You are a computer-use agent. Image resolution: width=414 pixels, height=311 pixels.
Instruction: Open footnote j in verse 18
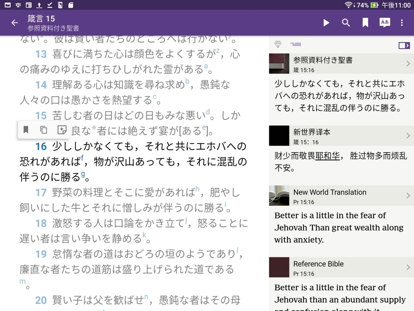point(186,220)
